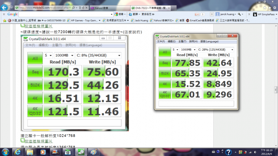Open Windows Media Player taskbar icon
This screenshot has width=278, height=156.
(x=43, y=152)
